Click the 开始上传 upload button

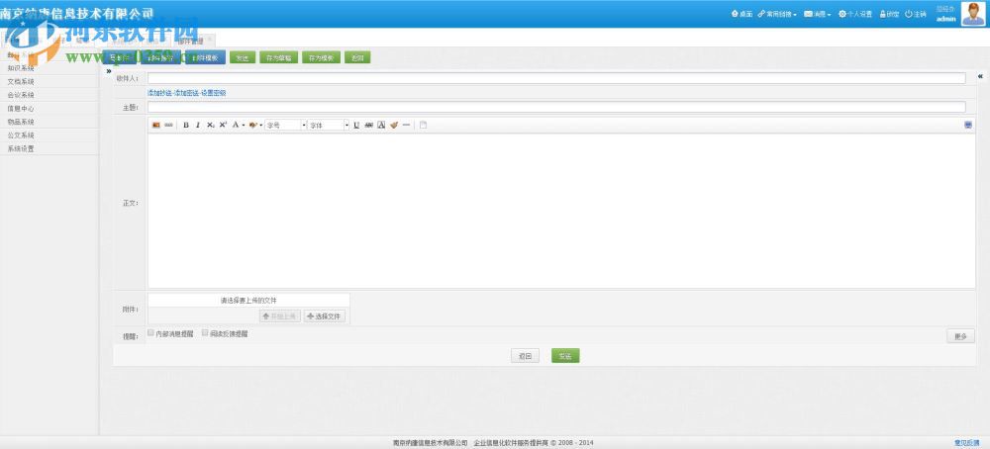pyautogui.click(x=280, y=316)
